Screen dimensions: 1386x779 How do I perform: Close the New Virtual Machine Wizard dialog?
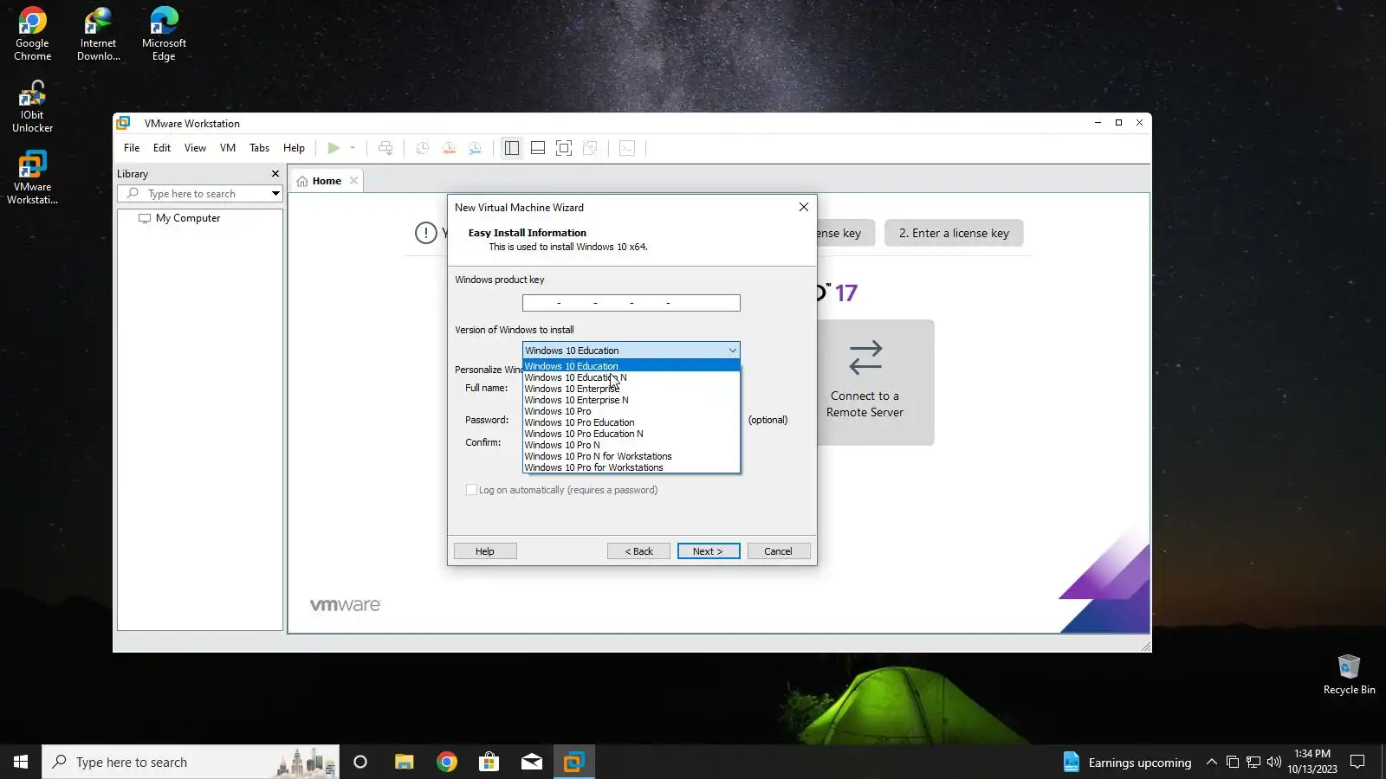click(804, 207)
